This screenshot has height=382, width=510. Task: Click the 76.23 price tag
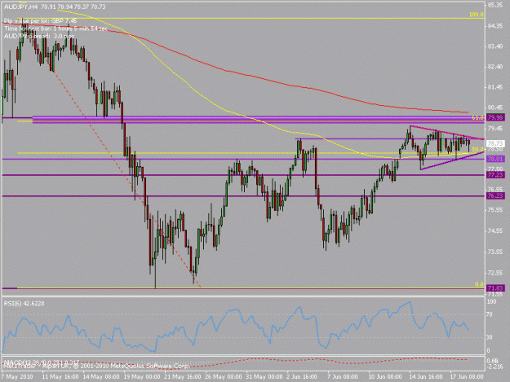(495, 196)
